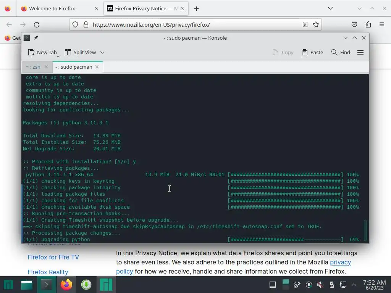Expand the Split View dropdown arrow

[x=102, y=53]
